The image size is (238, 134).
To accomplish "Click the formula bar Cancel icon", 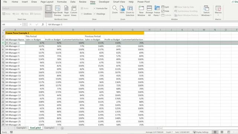I will 30,25.
